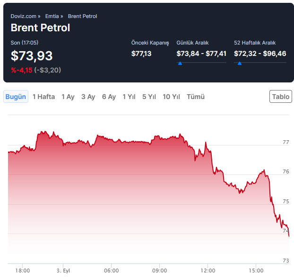Show the Tümü full history range
294x280 pixels.
tap(196, 97)
